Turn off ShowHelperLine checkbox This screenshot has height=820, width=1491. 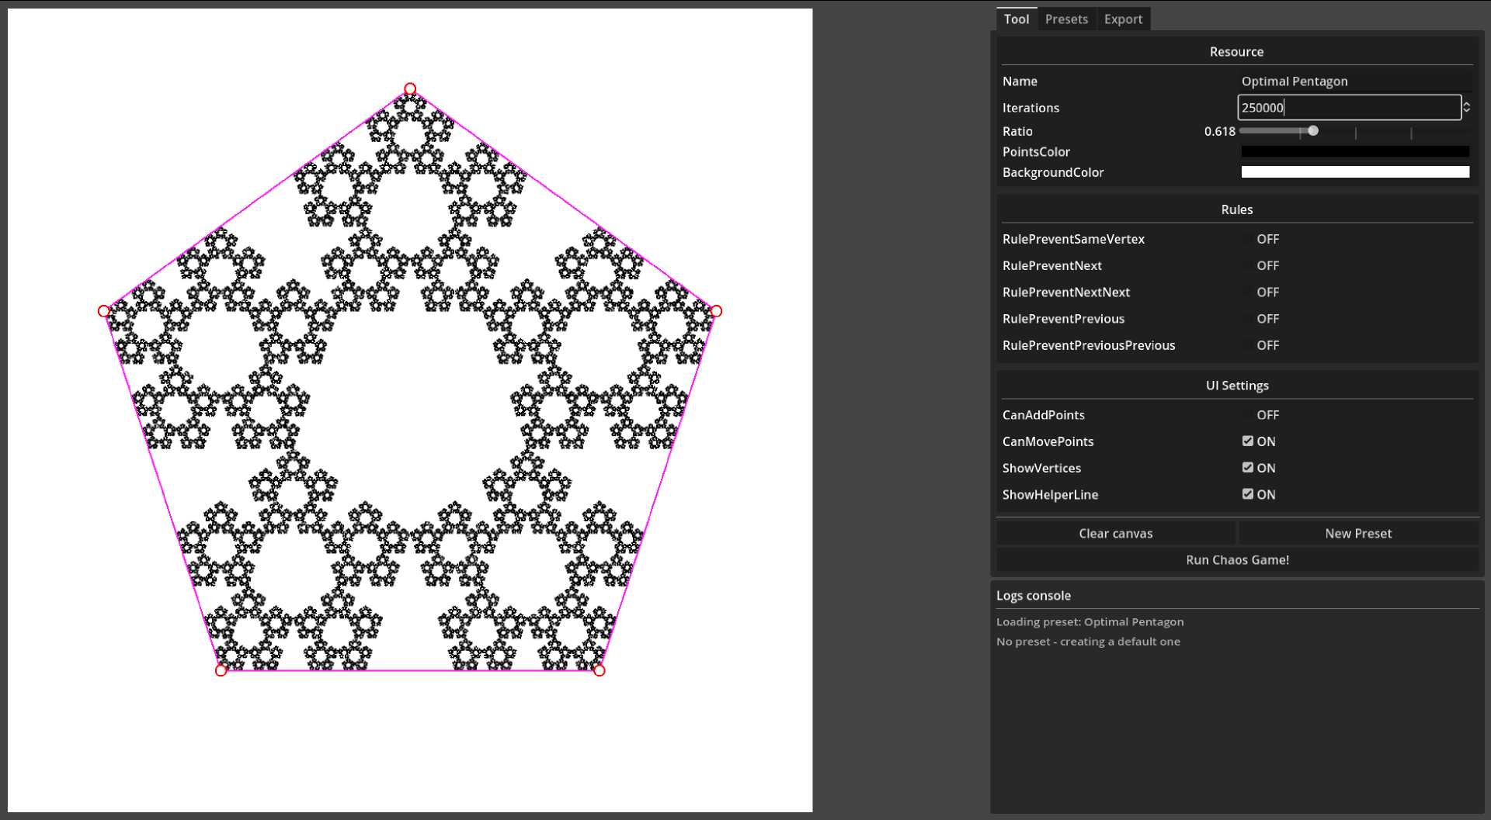coord(1247,494)
